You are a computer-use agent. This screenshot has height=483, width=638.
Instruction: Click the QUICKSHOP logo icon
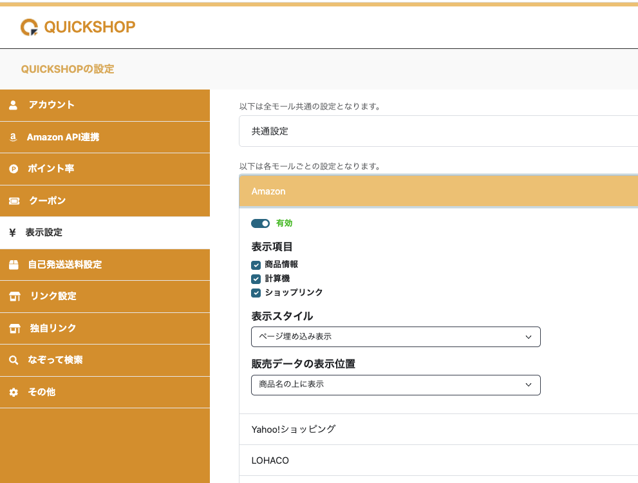(x=30, y=27)
